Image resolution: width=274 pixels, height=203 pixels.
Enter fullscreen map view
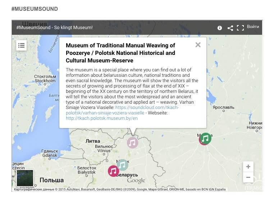click(x=240, y=28)
